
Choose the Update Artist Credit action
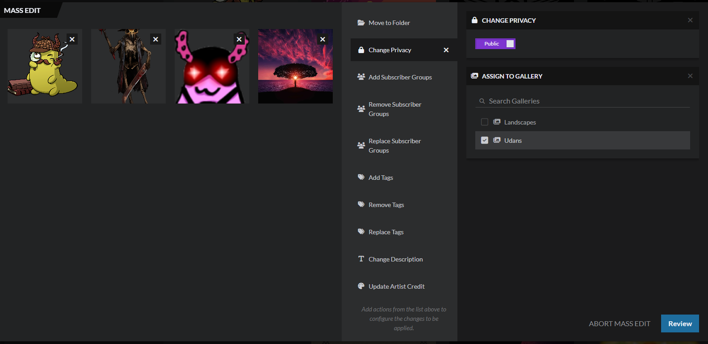coord(404,286)
